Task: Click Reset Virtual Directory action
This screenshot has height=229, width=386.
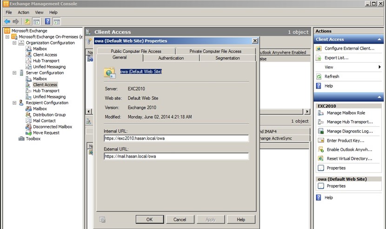Action: 349,159
